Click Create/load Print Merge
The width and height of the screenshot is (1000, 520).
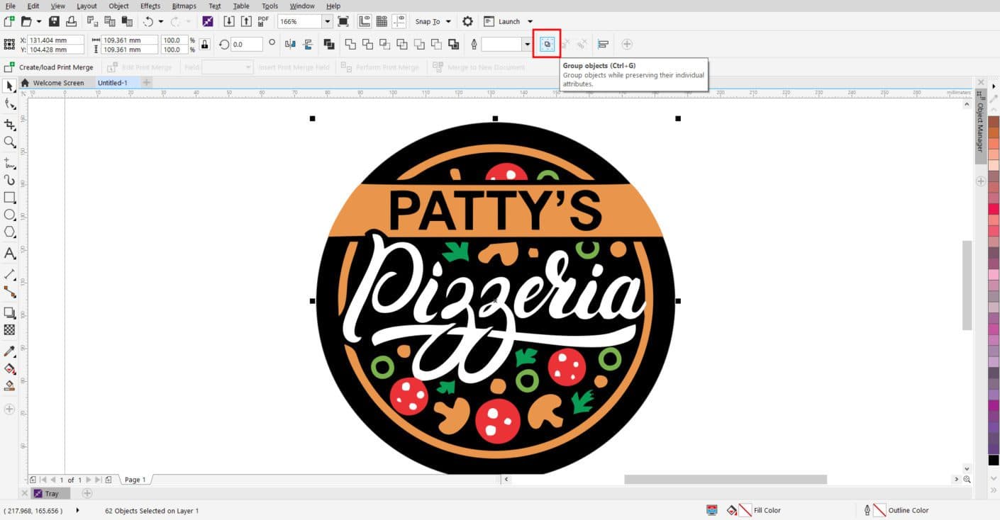[49, 67]
